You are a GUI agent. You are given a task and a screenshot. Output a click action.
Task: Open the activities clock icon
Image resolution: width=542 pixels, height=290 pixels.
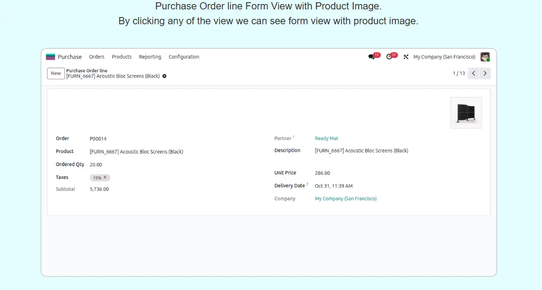coord(389,57)
